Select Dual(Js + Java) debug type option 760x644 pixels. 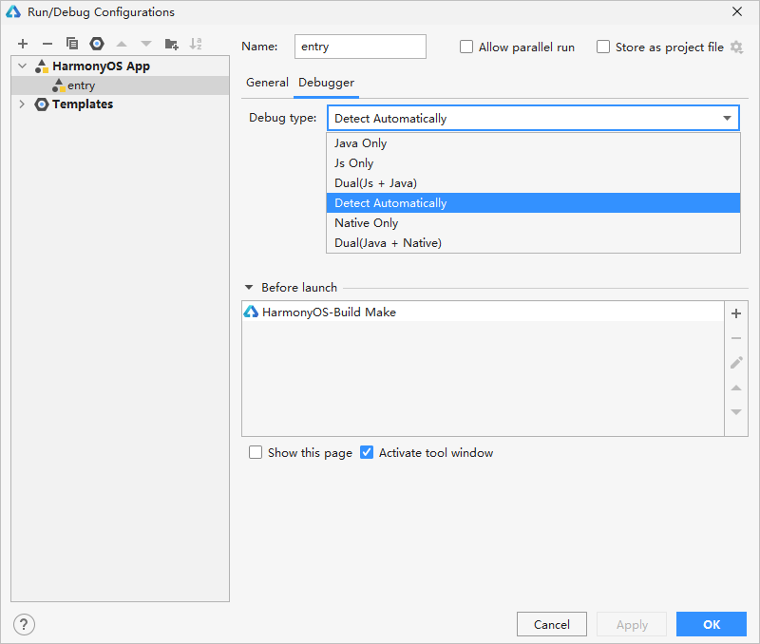click(375, 183)
